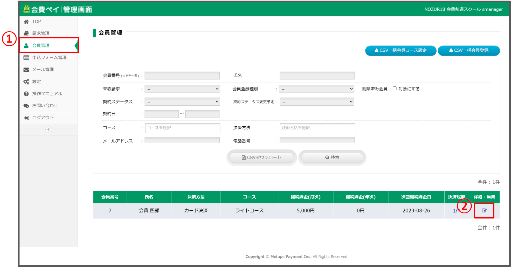Click the CSV一括会員登録 button
The image size is (511, 268).
[x=469, y=50]
